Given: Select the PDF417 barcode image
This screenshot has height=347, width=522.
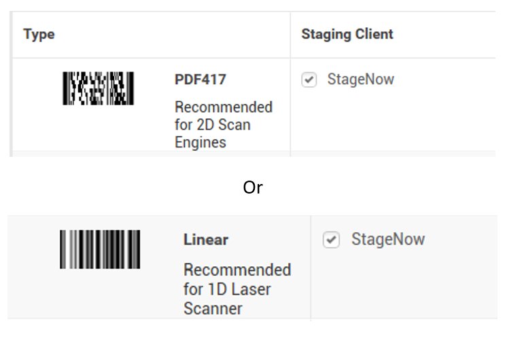Looking at the screenshot, I should tap(98, 88).
